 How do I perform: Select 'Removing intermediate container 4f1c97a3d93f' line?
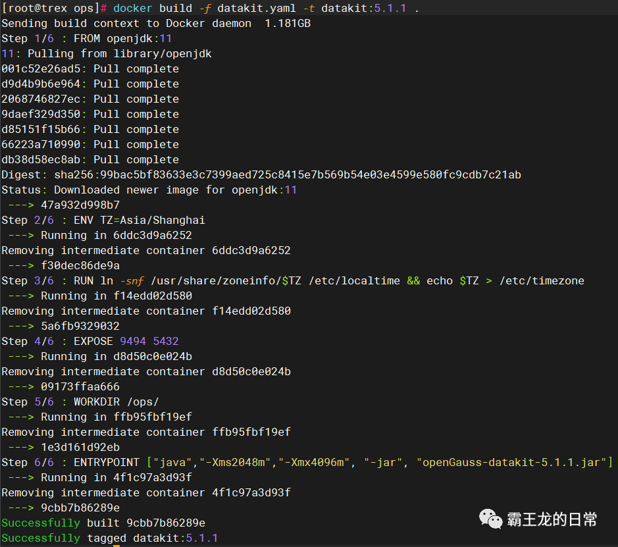pyautogui.click(x=146, y=493)
